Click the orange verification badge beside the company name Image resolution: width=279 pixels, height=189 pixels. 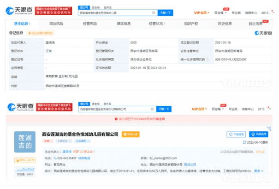click(131, 134)
